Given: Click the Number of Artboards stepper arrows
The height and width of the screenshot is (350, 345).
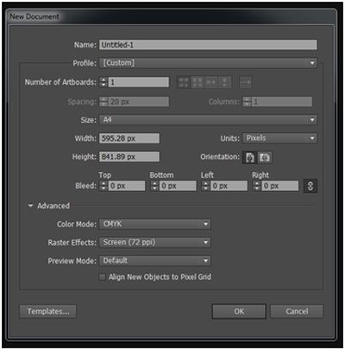Looking at the screenshot, I should click(103, 82).
